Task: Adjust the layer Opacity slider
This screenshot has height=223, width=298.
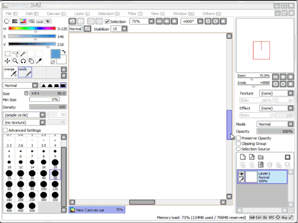Action: (275, 131)
